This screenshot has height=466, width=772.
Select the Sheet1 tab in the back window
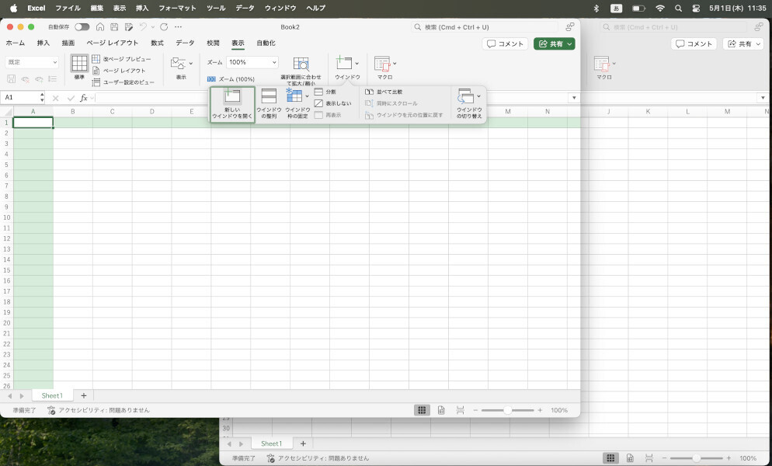point(271,443)
